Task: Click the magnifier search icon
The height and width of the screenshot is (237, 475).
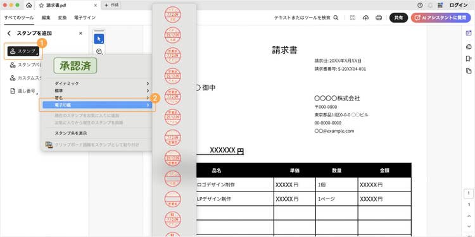Action: pyautogui.click(x=336, y=18)
